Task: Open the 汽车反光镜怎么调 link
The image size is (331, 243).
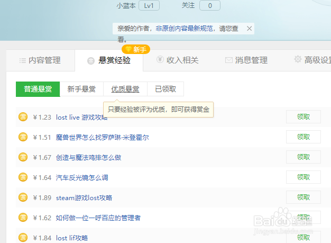Action: tap(82, 178)
